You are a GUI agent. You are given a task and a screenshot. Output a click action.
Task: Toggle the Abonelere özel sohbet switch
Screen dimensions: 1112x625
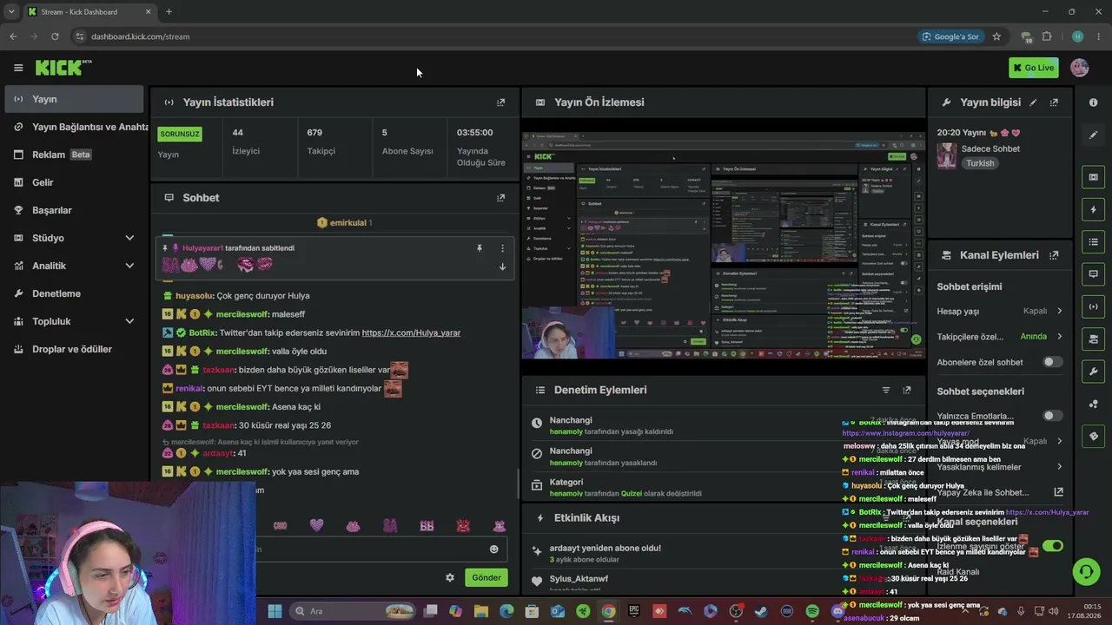pos(1052,362)
